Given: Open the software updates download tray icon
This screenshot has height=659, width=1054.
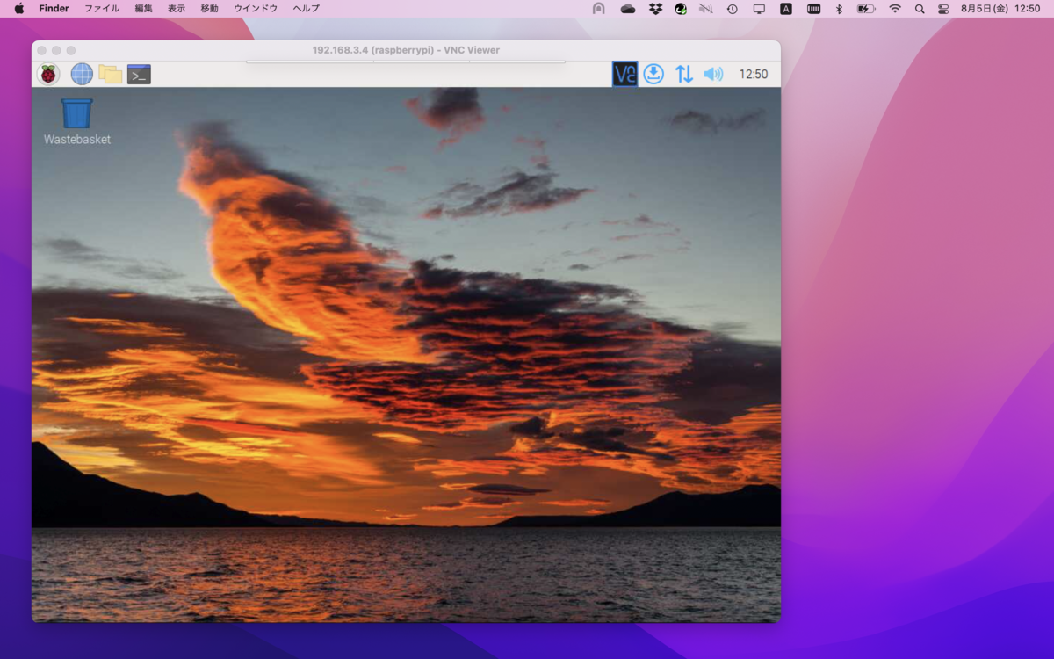Looking at the screenshot, I should point(653,74).
